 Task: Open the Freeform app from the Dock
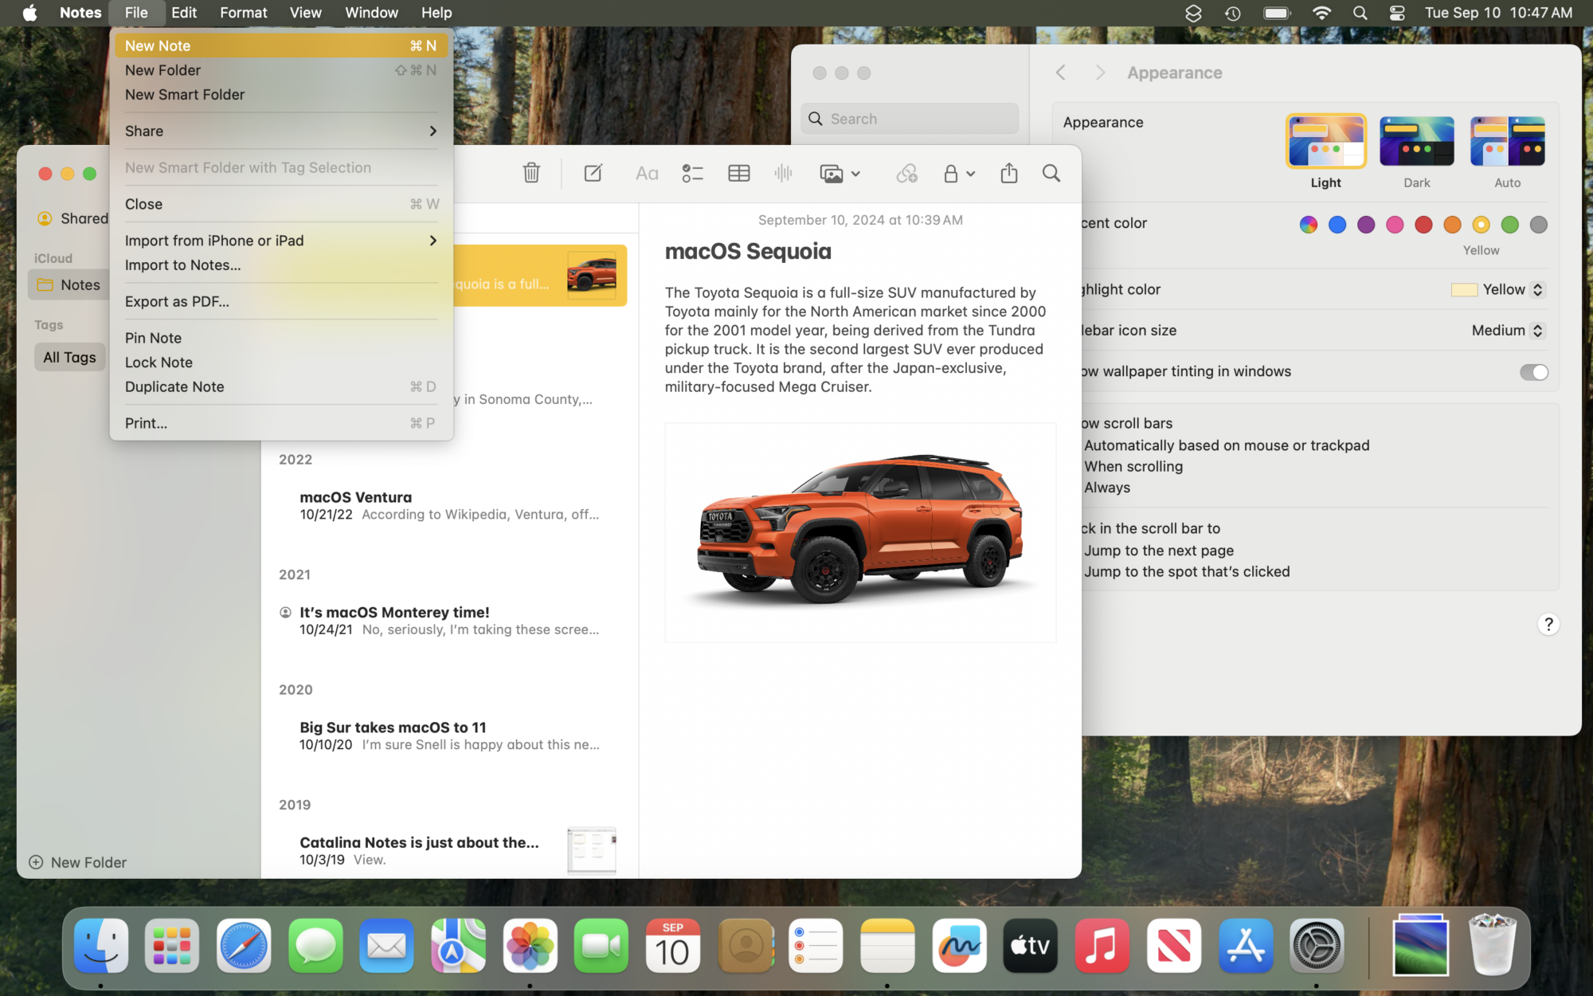click(959, 946)
